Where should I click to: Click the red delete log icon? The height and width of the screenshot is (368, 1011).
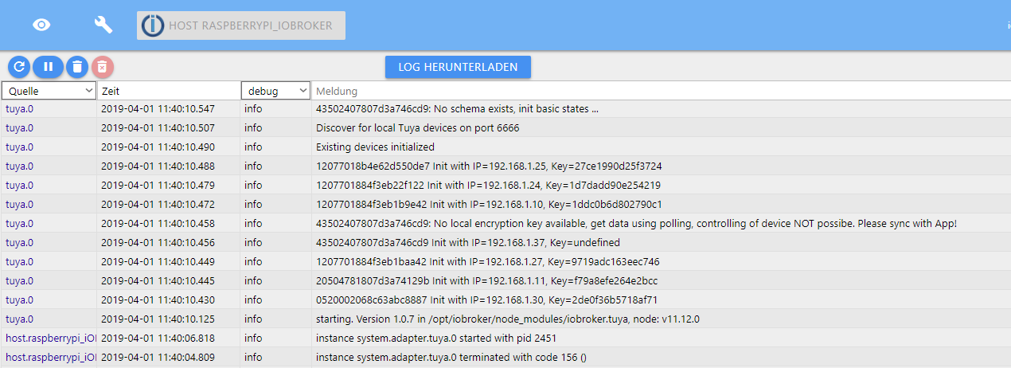coord(103,67)
